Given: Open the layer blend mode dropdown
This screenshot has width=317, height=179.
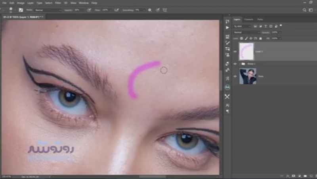Looking at the screenshot, I should click(x=246, y=32).
